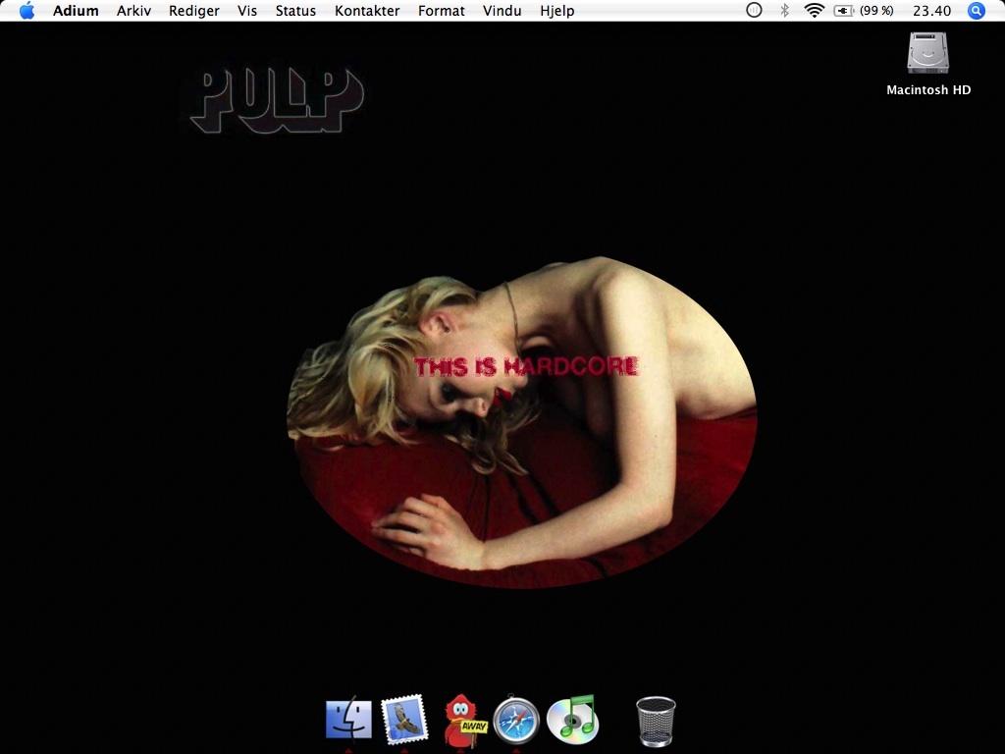1005x754 pixels.
Task: Open the Status menu
Action: (x=295, y=11)
